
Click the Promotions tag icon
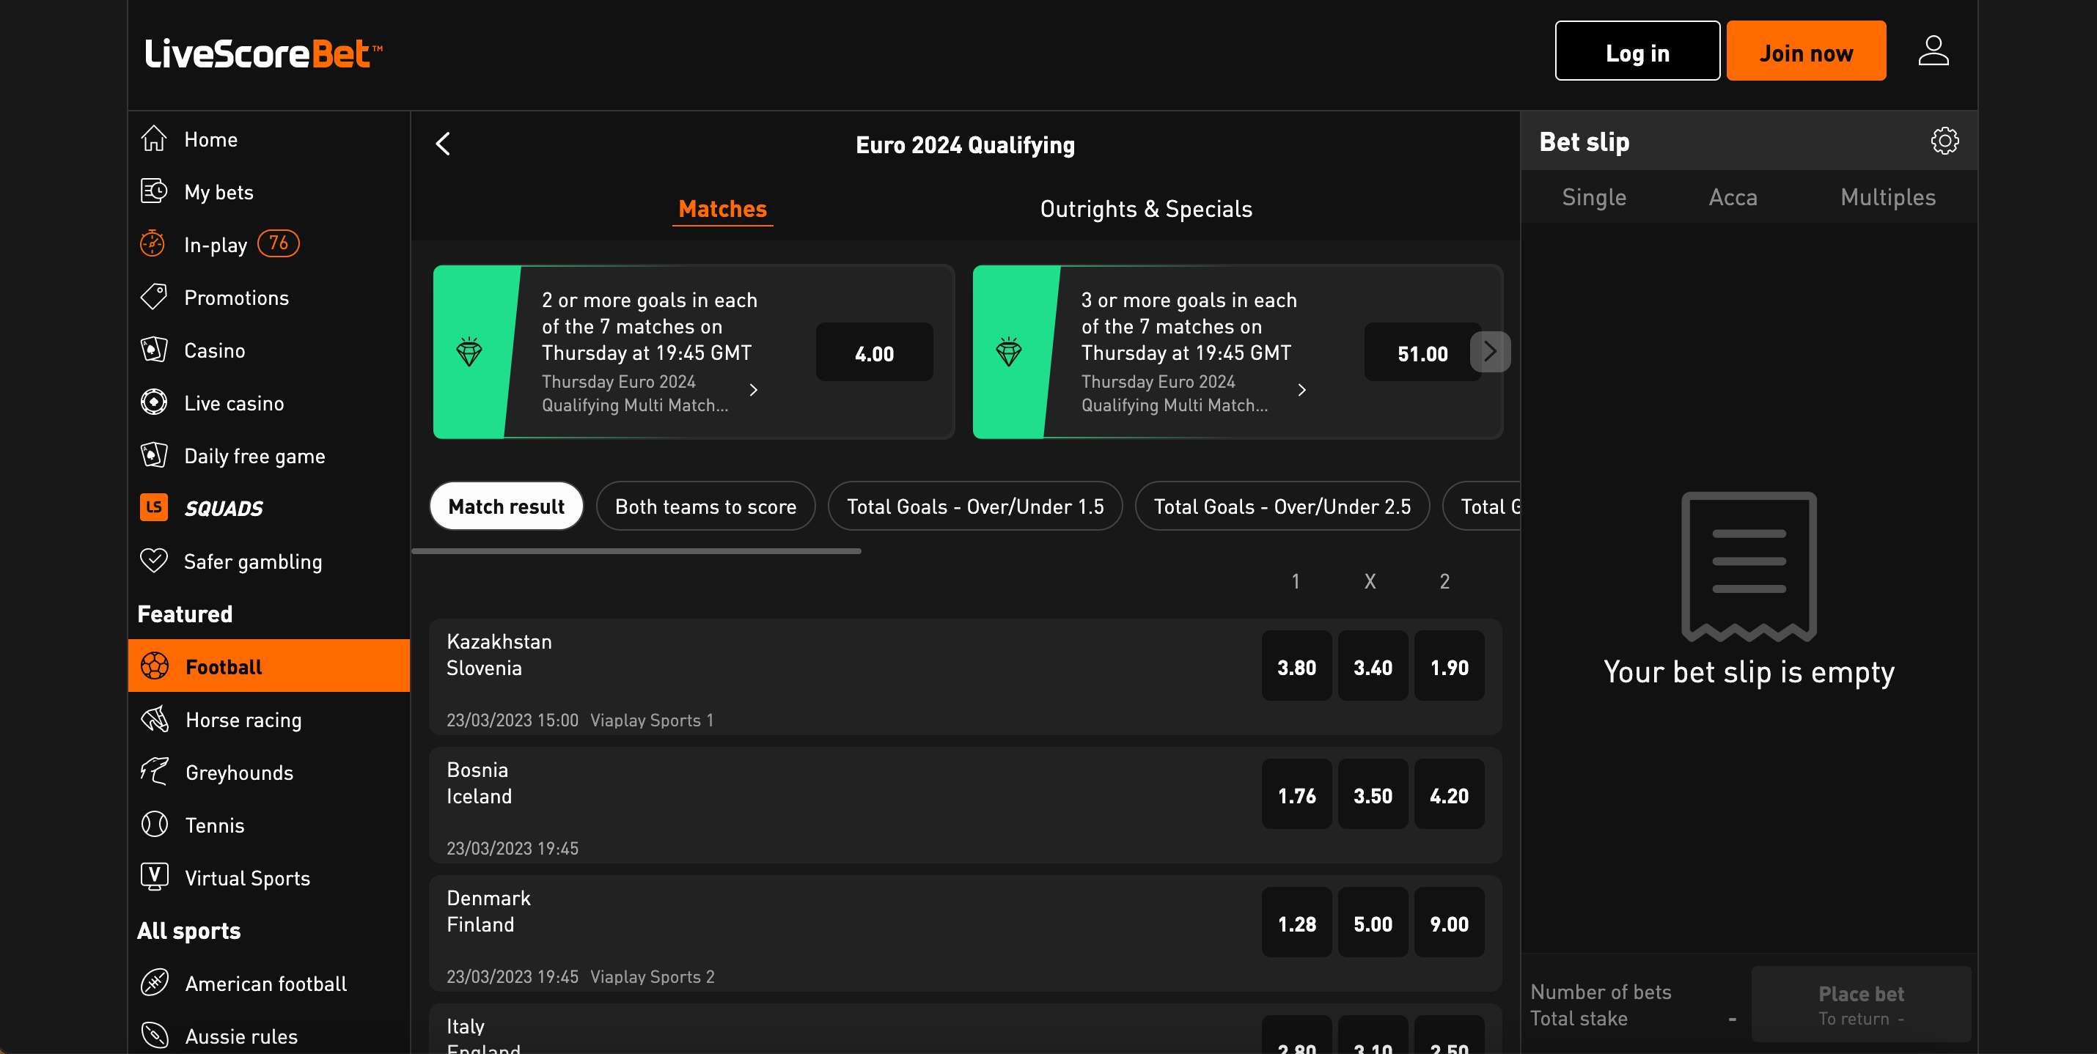[x=154, y=297]
